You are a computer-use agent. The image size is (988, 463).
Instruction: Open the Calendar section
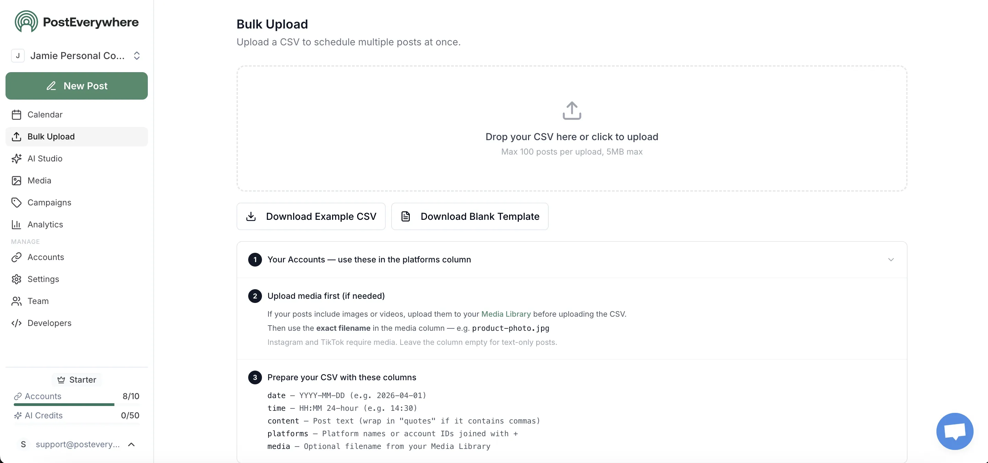[45, 114]
